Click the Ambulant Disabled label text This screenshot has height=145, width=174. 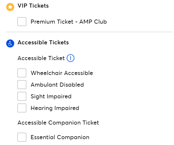(57, 85)
